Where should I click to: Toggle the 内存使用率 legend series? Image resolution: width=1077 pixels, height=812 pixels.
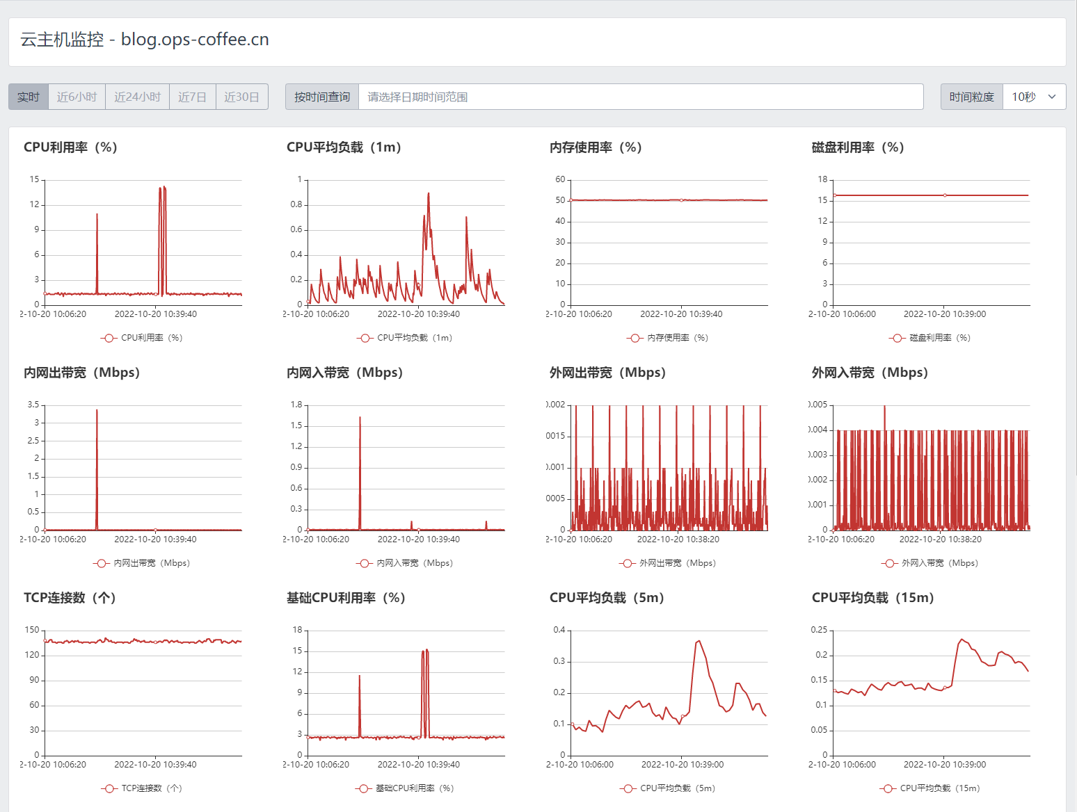[x=635, y=338]
